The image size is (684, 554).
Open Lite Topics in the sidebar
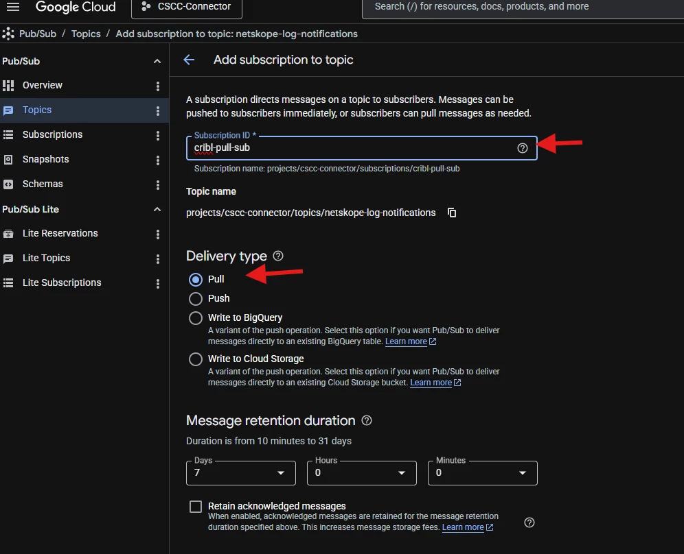tap(46, 258)
